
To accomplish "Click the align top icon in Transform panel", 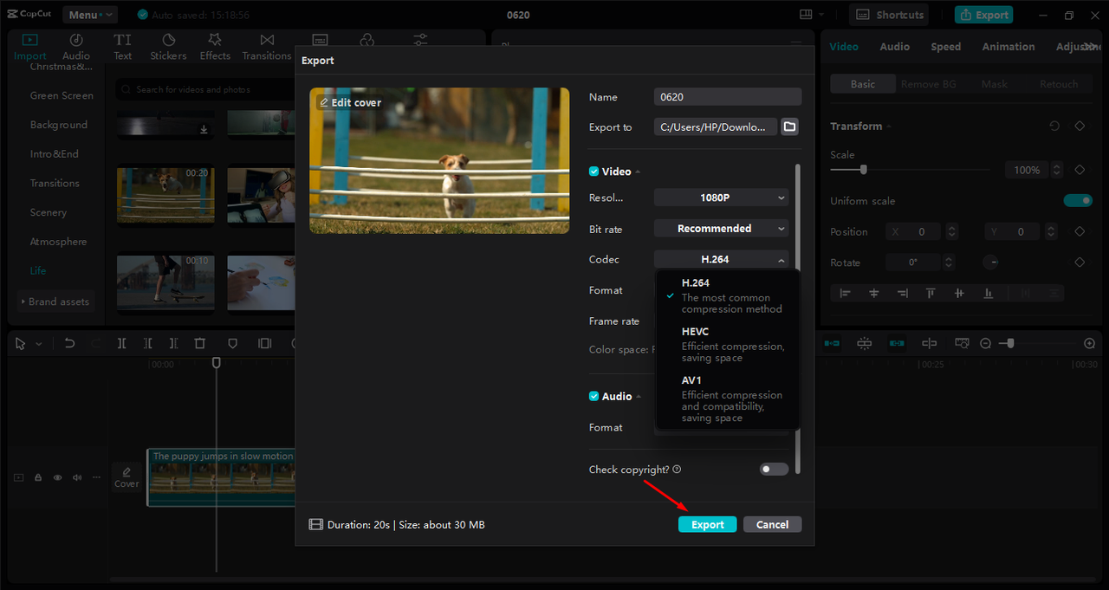I will (x=931, y=294).
